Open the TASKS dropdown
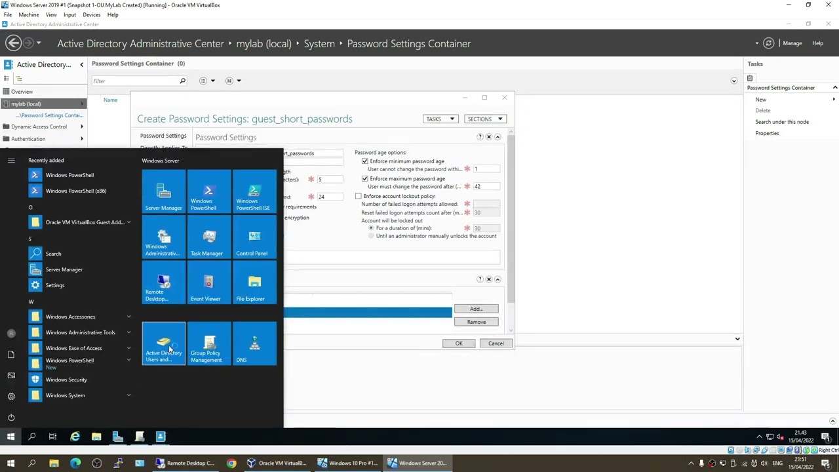 [x=440, y=119]
